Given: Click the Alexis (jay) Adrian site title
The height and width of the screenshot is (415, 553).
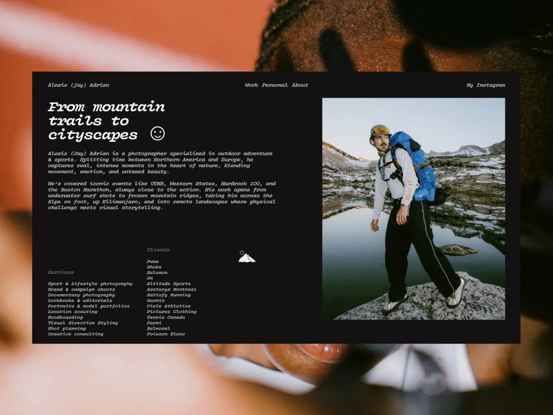Looking at the screenshot, I should pos(78,85).
